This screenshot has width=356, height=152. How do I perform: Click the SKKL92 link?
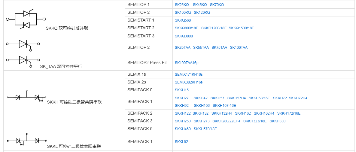pyautogui.click(x=181, y=142)
